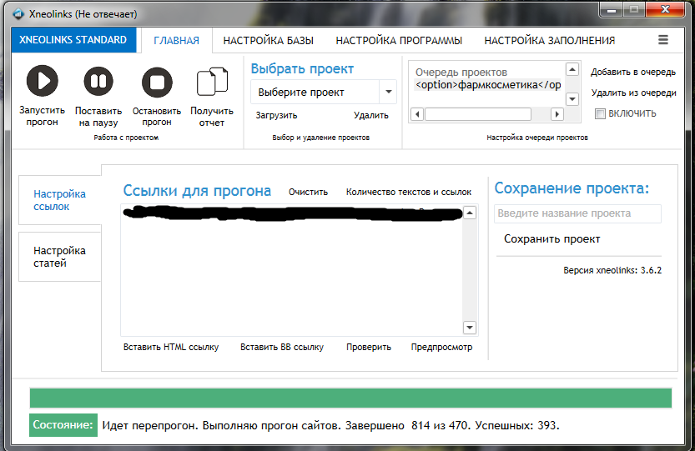Click the Xneolinks app icon in title bar

coord(18,13)
